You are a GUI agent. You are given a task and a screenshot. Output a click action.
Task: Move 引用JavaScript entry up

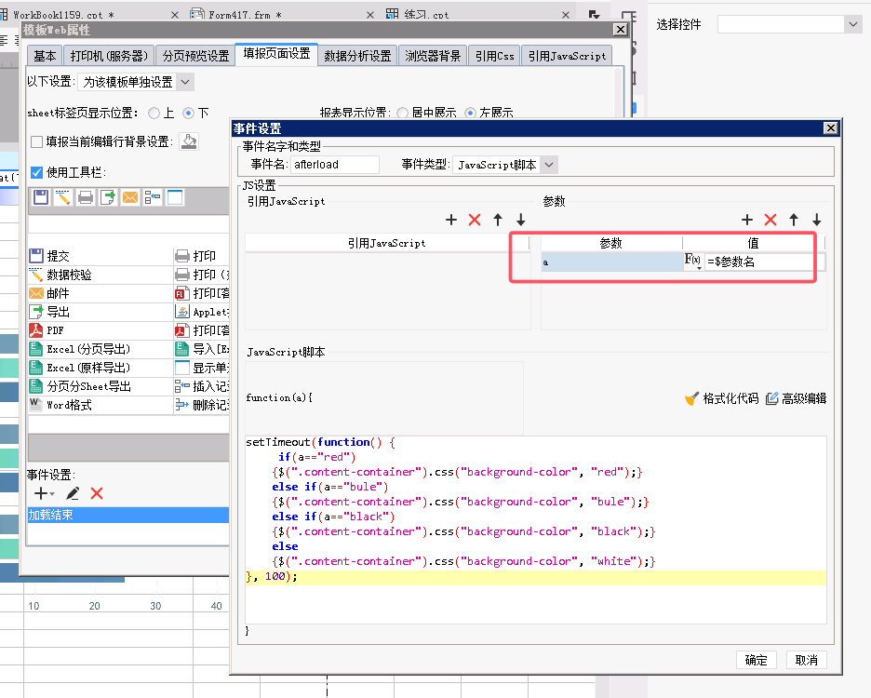498,220
